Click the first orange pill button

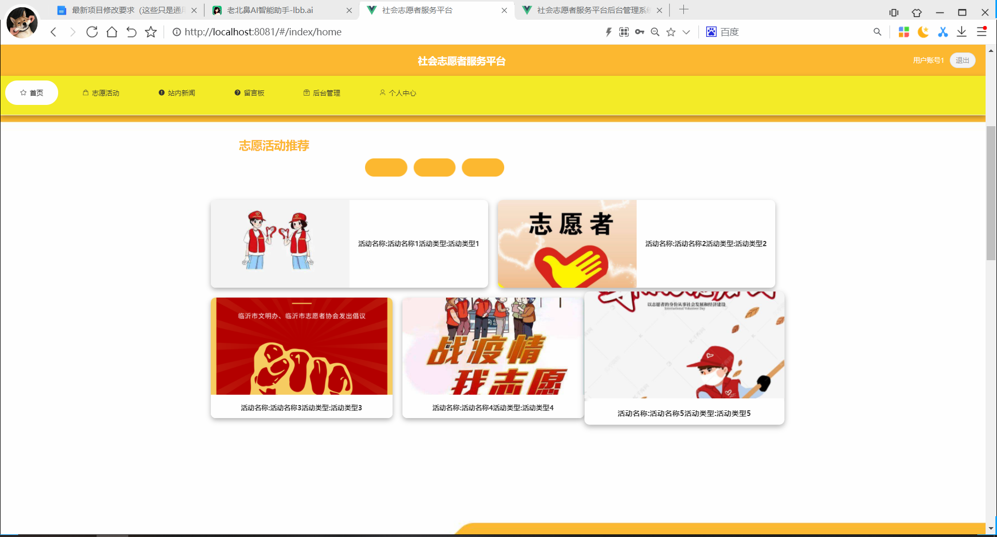pyautogui.click(x=386, y=167)
